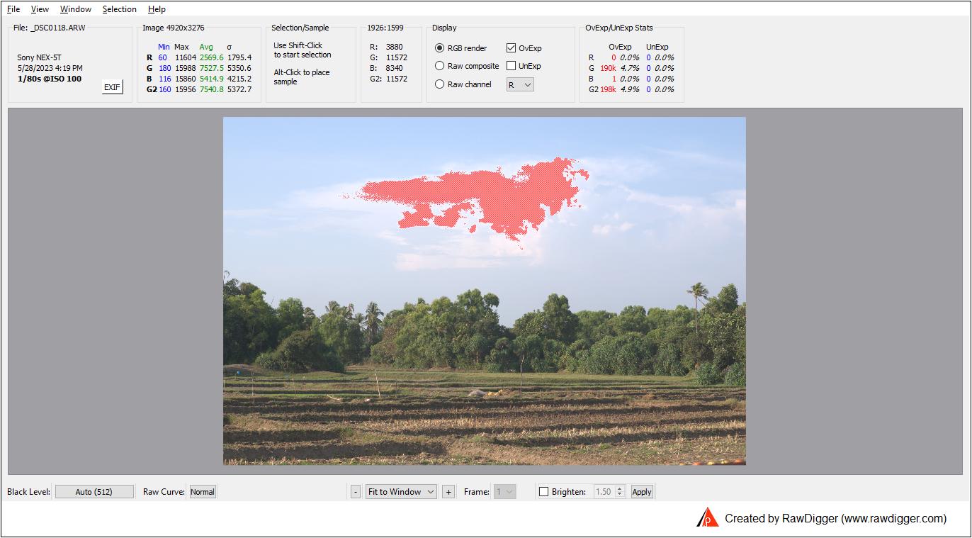Decrease Brighten value with down arrow
Screen dimensions: 972x538
pyautogui.click(x=621, y=495)
